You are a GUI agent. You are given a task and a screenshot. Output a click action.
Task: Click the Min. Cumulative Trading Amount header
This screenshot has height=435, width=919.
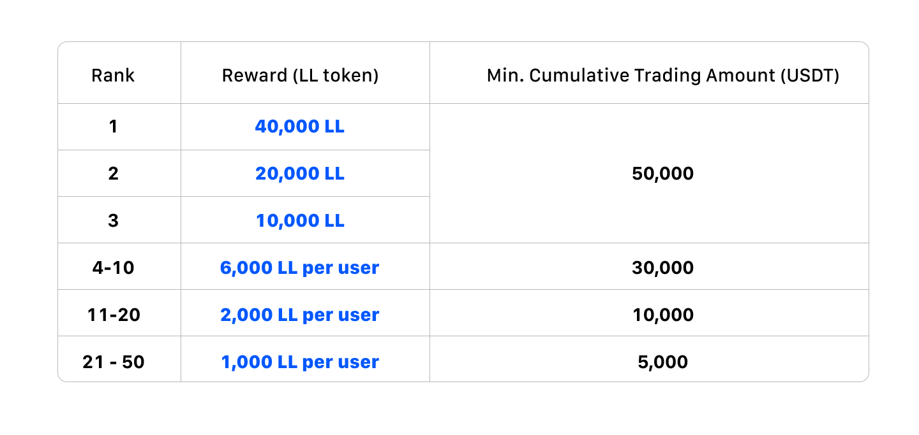662,75
